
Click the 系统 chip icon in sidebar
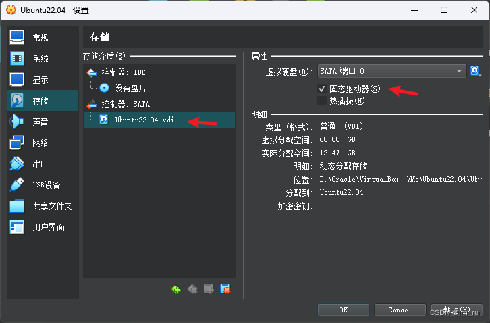pyautogui.click(x=17, y=59)
